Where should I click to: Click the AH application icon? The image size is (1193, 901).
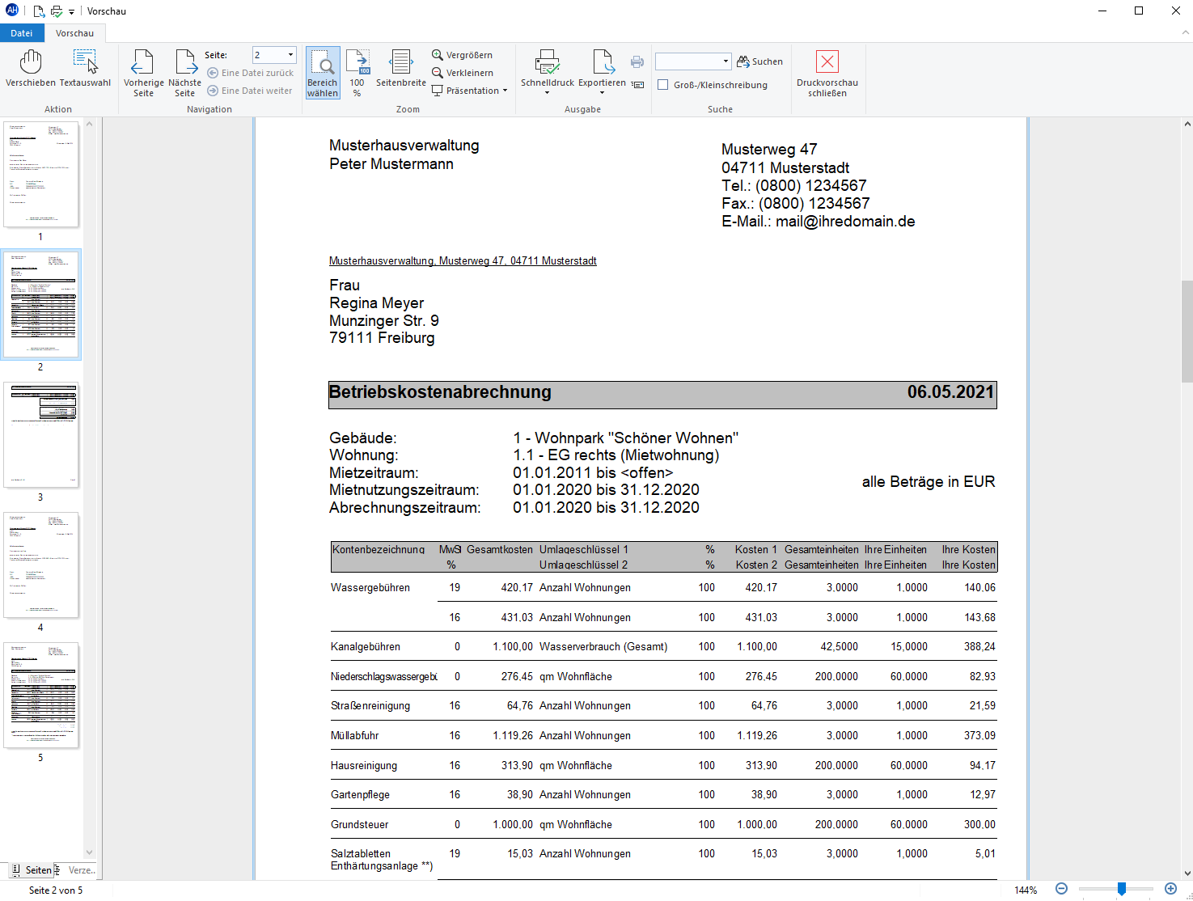tap(12, 11)
